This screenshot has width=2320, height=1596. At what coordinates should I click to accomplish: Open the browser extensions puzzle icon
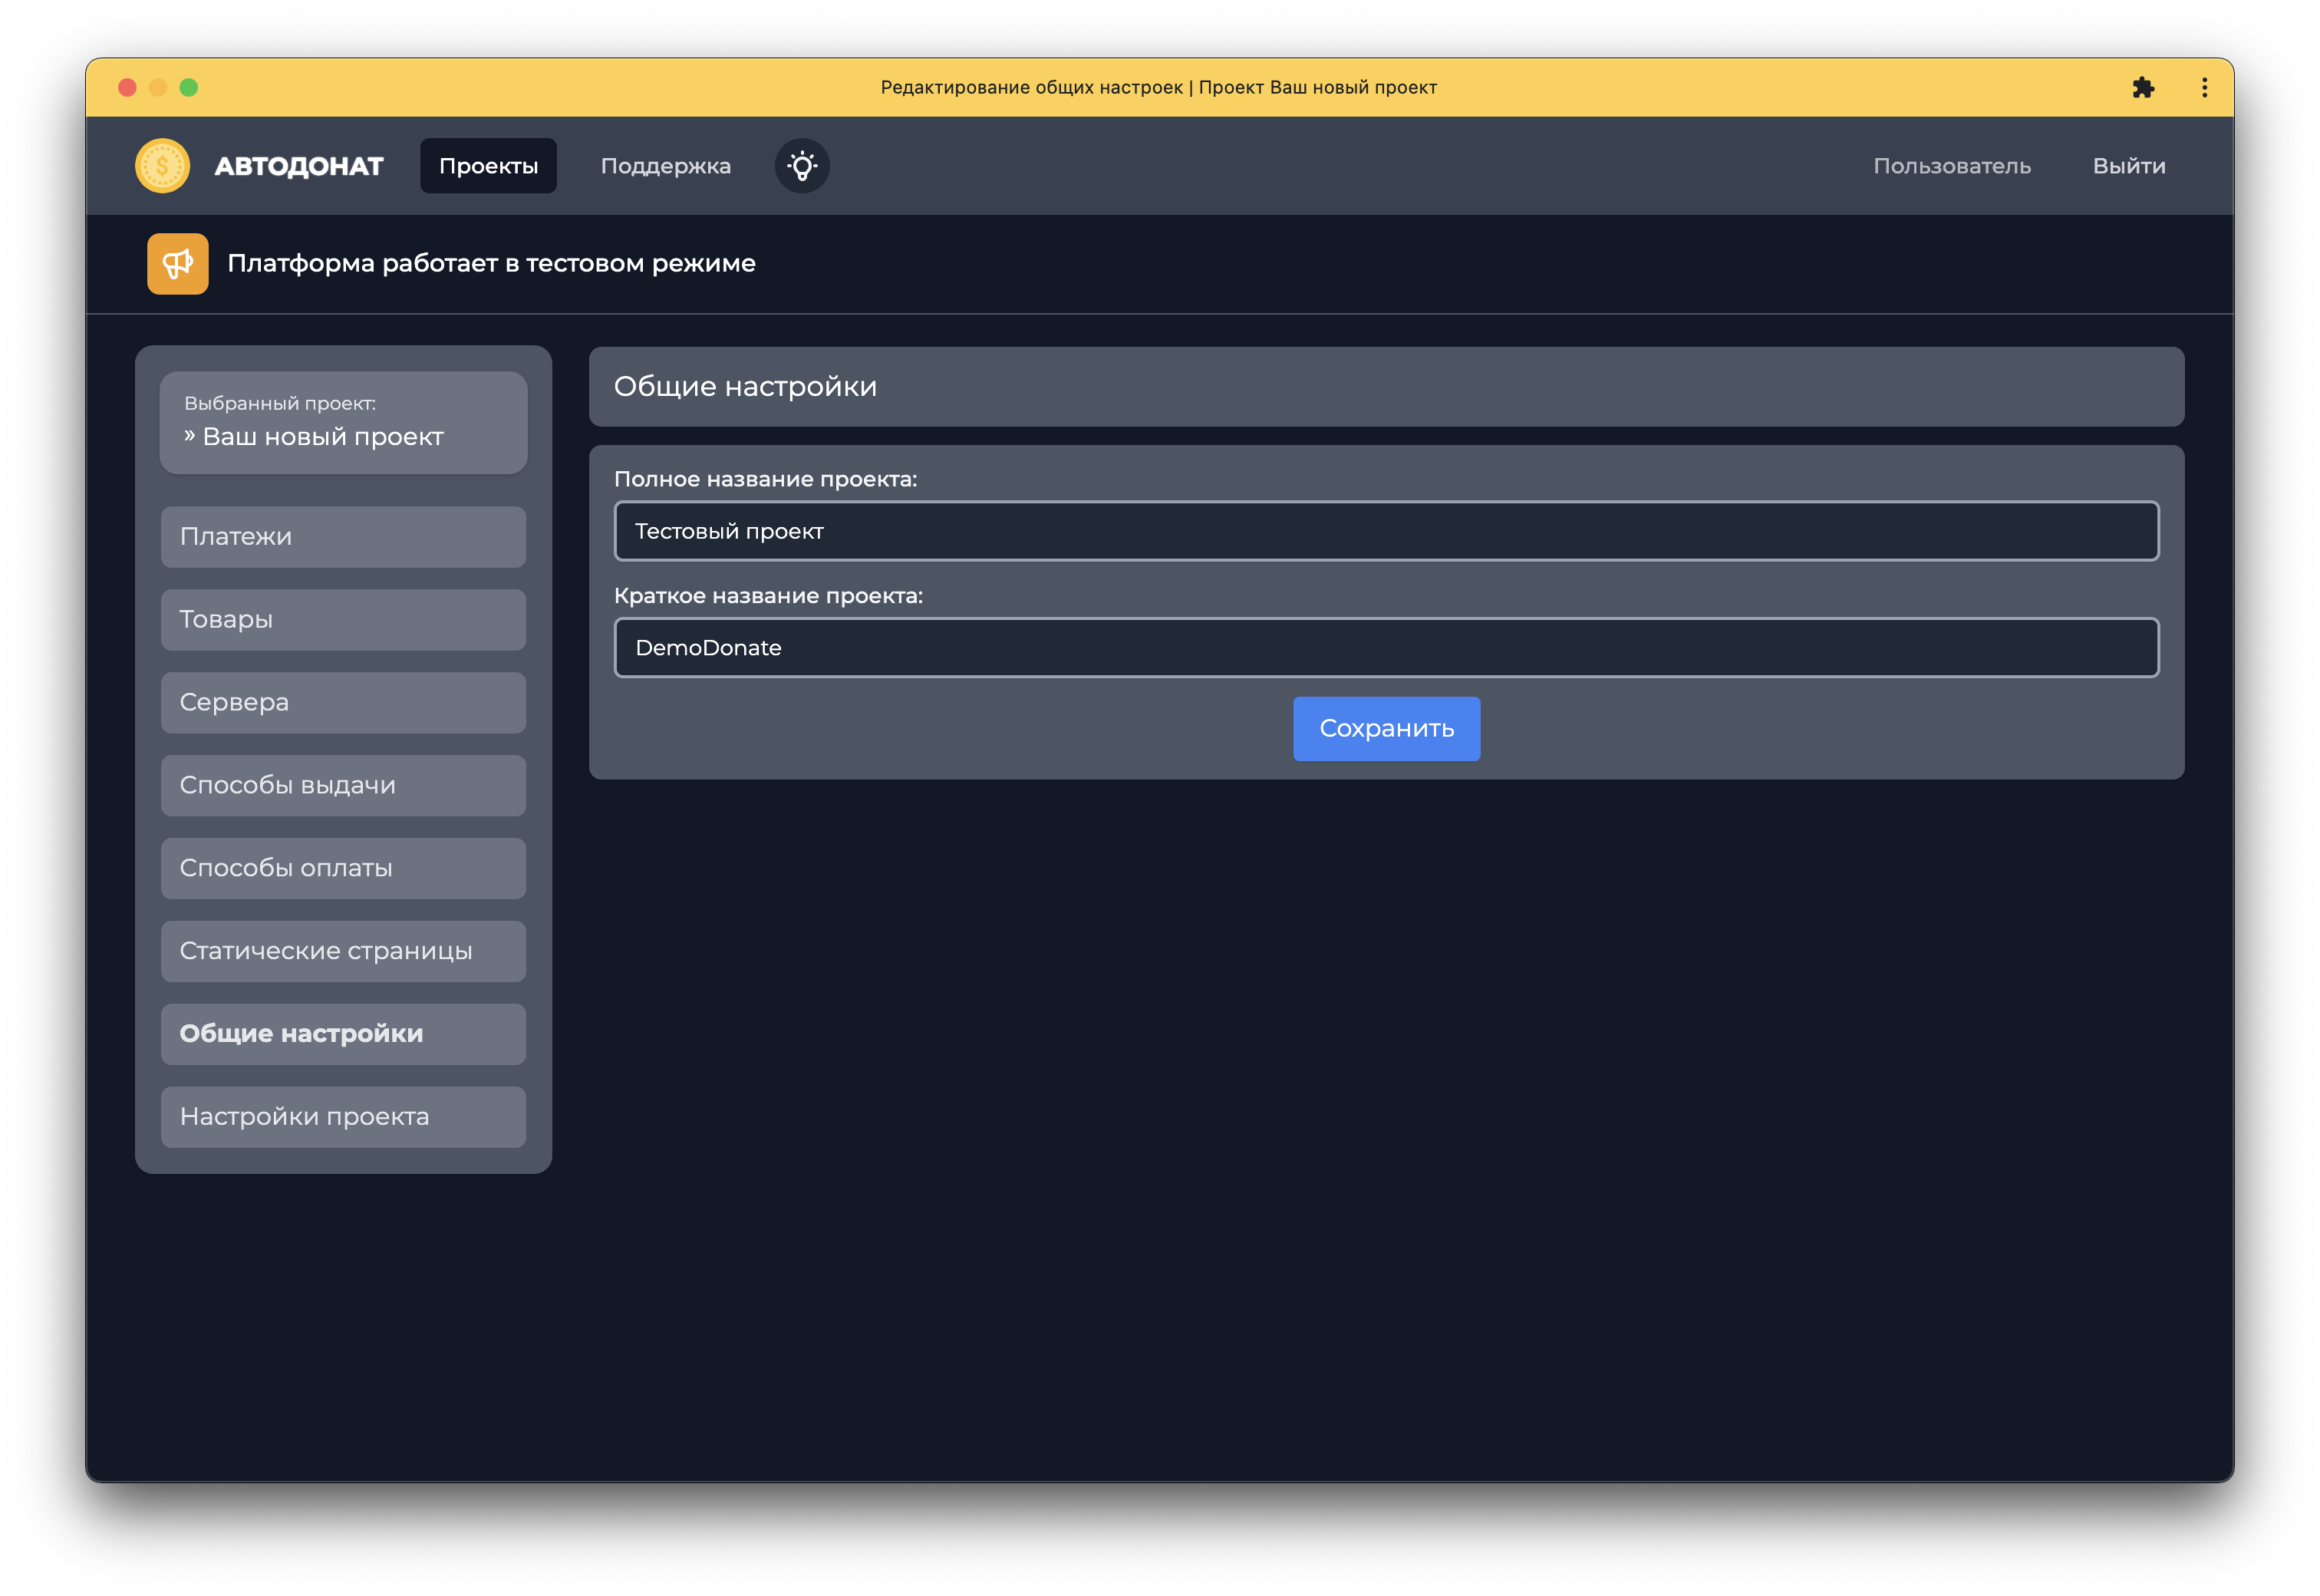2142,88
